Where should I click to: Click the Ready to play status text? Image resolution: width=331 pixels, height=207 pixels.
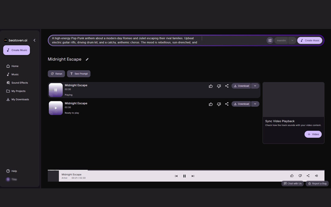pos(72,113)
